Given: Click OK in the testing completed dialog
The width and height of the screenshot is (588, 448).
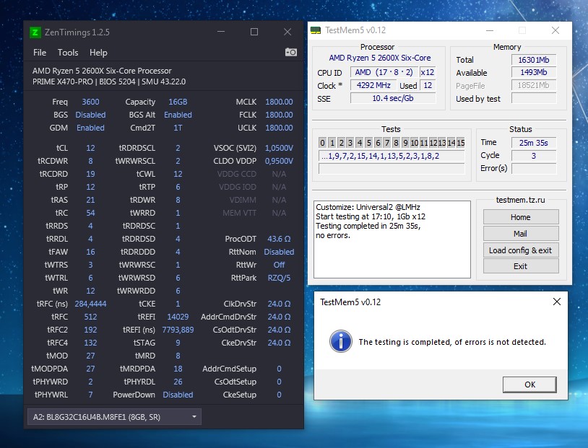Looking at the screenshot, I should [x=530, y=385].
